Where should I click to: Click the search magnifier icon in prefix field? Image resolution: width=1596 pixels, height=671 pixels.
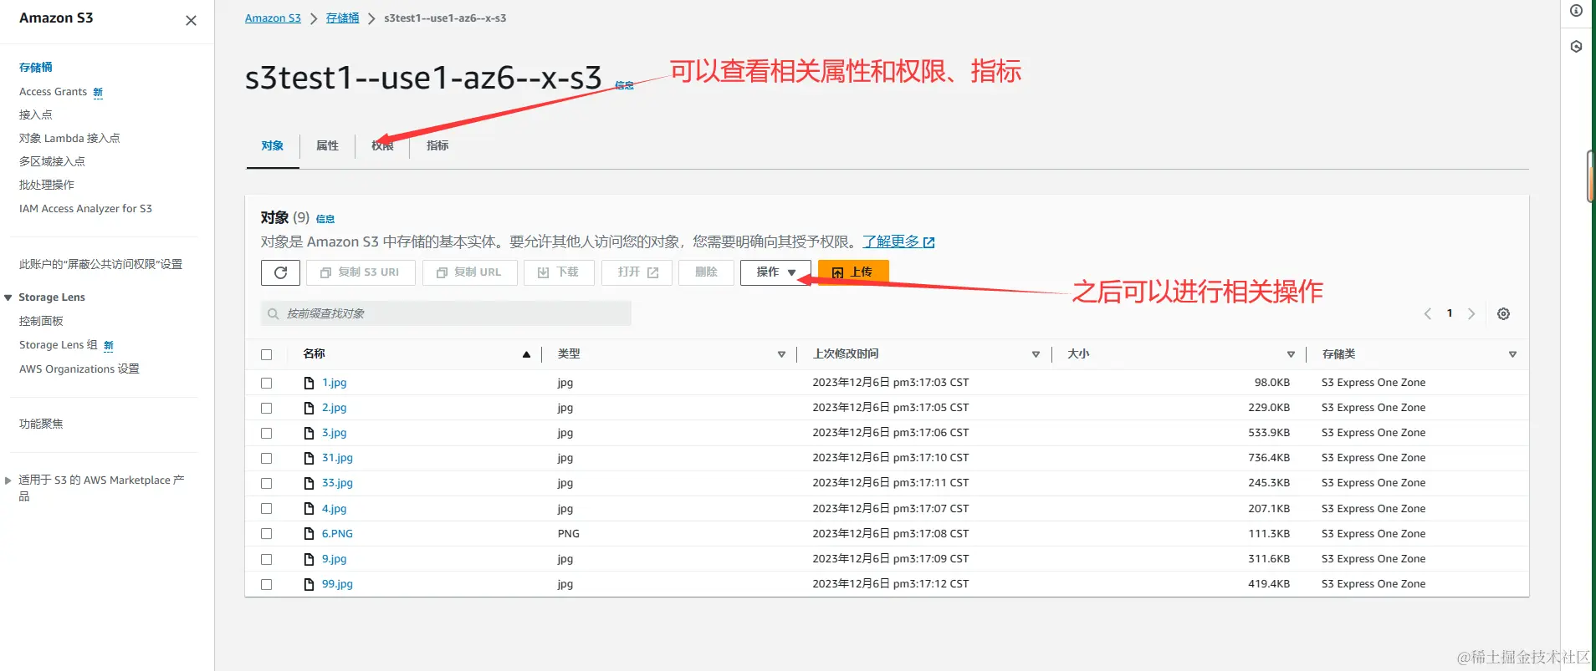pyautogui.click(x=273, y=313)
